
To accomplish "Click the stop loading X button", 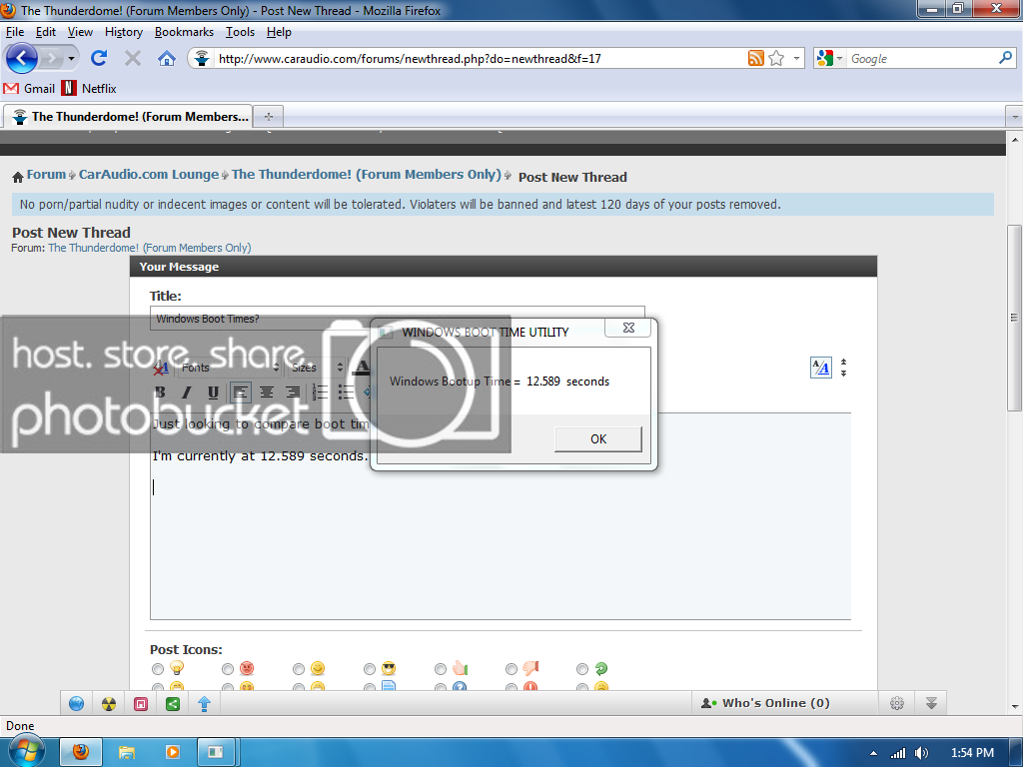I will click(x=133, y=59).
